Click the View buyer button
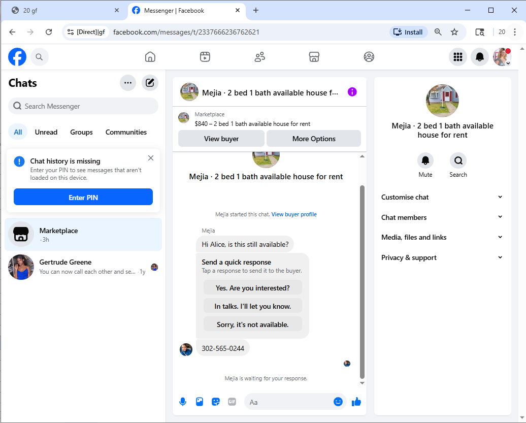This screenshot has height=423, width=526. (221, 139)
